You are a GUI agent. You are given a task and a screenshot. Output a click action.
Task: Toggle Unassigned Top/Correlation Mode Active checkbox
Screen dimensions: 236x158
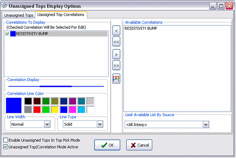click(6, 147)
